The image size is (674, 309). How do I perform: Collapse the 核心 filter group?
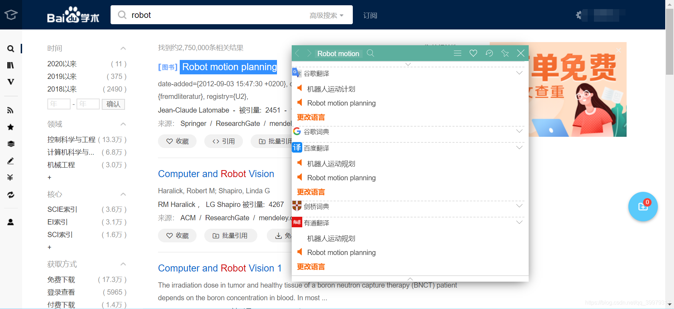coord(123,194)
